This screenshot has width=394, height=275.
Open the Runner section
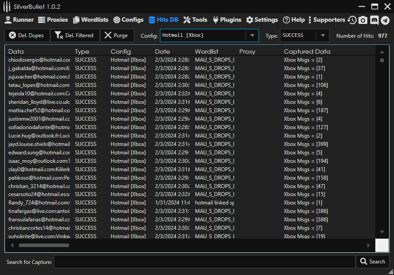[19, 20]
